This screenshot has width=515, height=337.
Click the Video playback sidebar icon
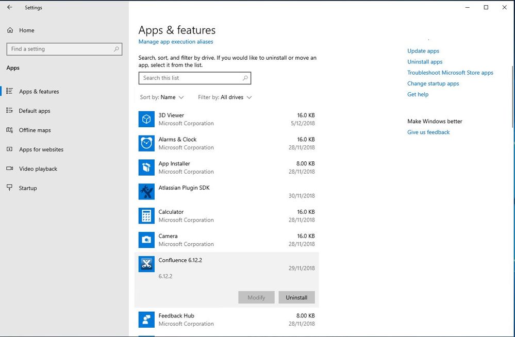click(x=9, y=168)
